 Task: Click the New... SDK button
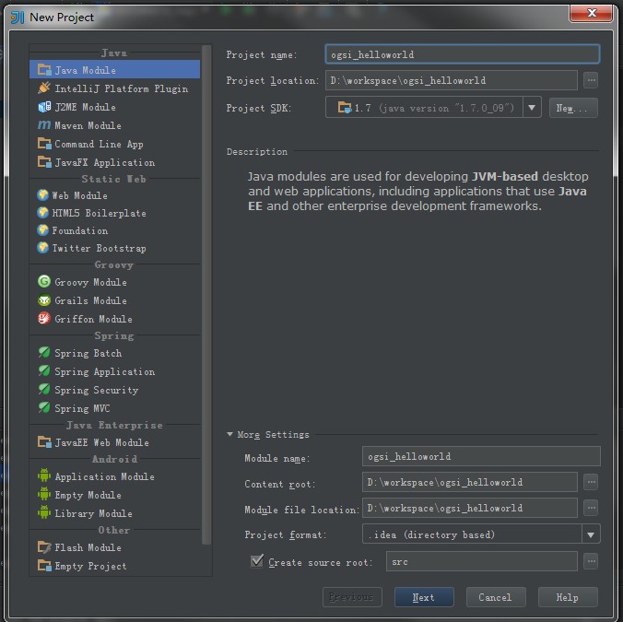[x=573, y=108]
